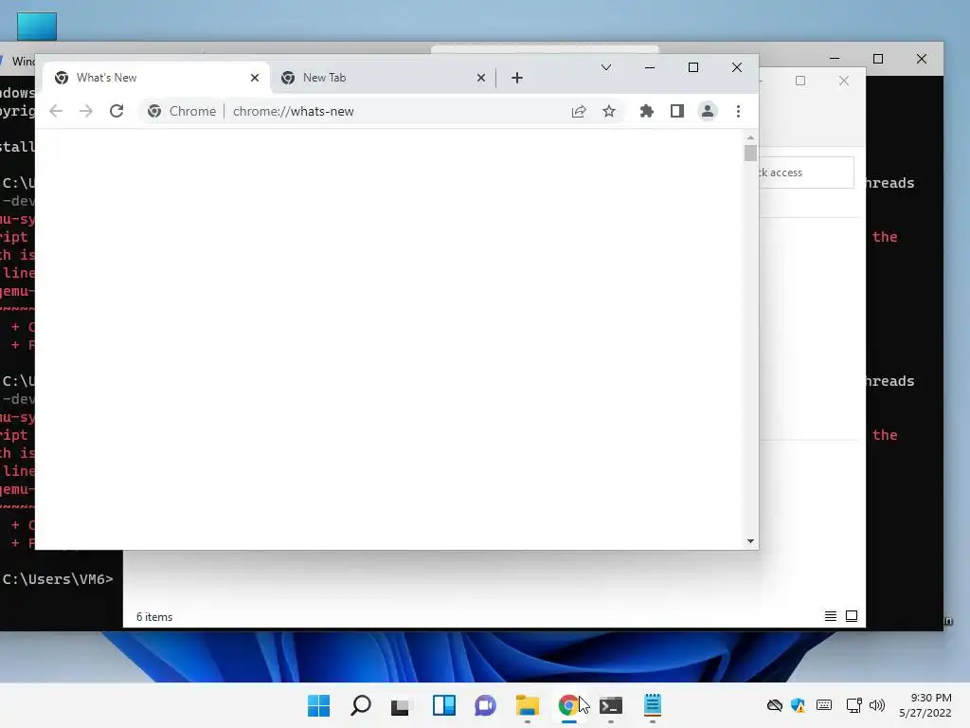Maximize the Windows Terminal window

coord(878,59)
